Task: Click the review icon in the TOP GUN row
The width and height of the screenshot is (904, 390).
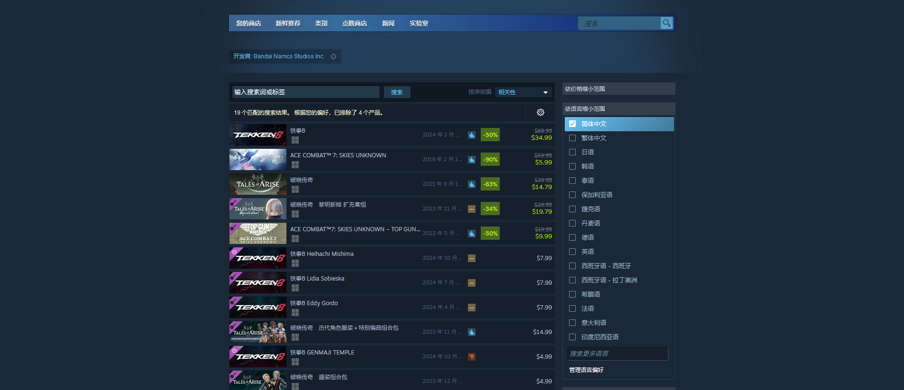Action: click(x=472, y=234)
